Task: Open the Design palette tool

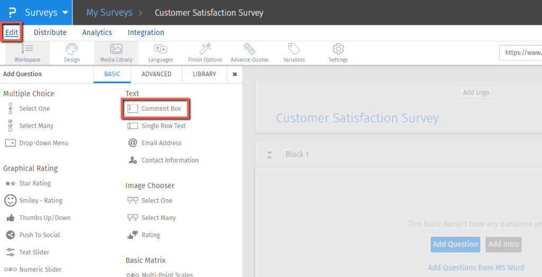Action: pos(71,52)
